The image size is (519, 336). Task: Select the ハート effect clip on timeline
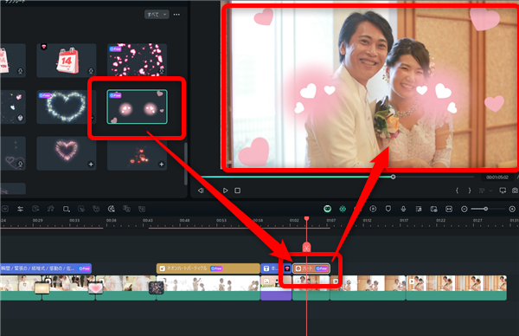click(x=311, y=268)
